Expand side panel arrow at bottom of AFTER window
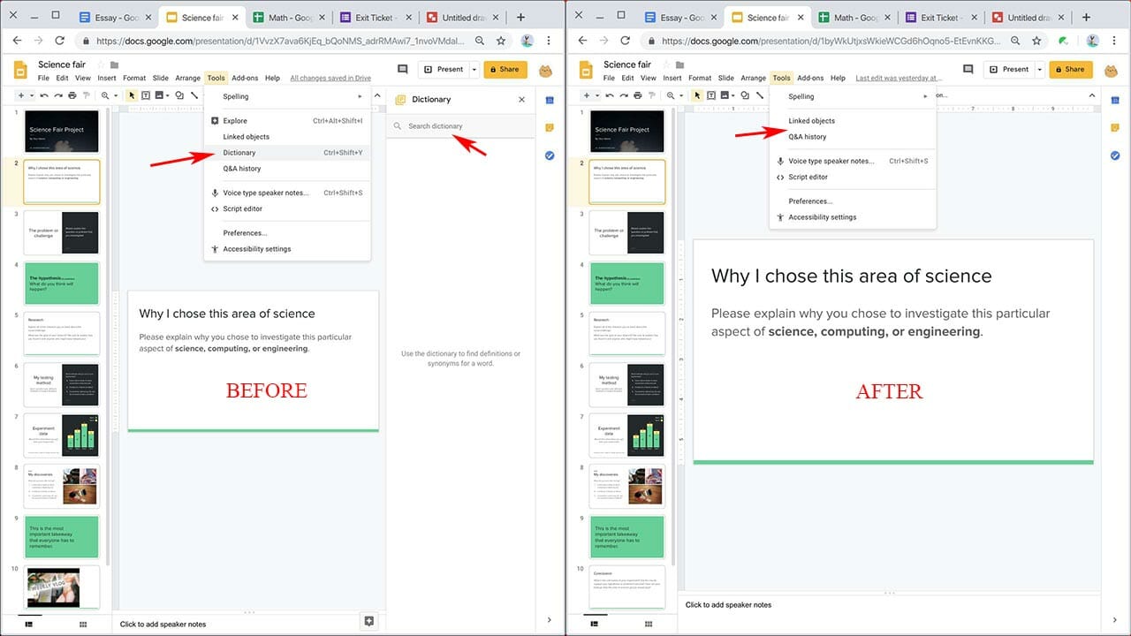Screen dimensions: 1131x636 (x=1115, y=621)
